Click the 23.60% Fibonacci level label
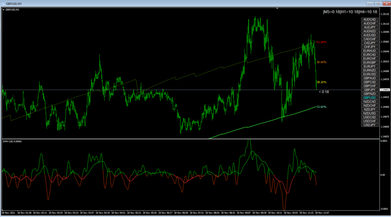The height and width of the screenshot is (217, 391). tap(322, 107)
